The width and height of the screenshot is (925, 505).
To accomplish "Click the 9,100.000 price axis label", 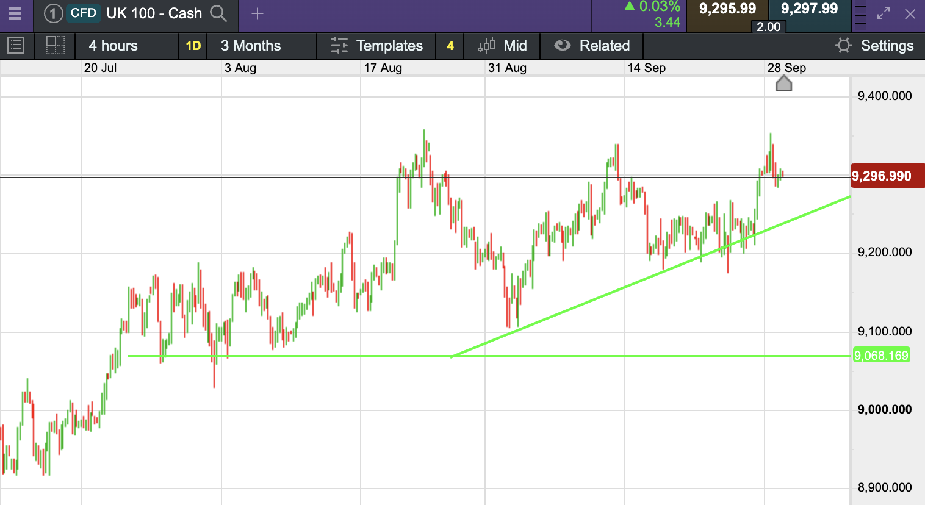I will (885, 331).
